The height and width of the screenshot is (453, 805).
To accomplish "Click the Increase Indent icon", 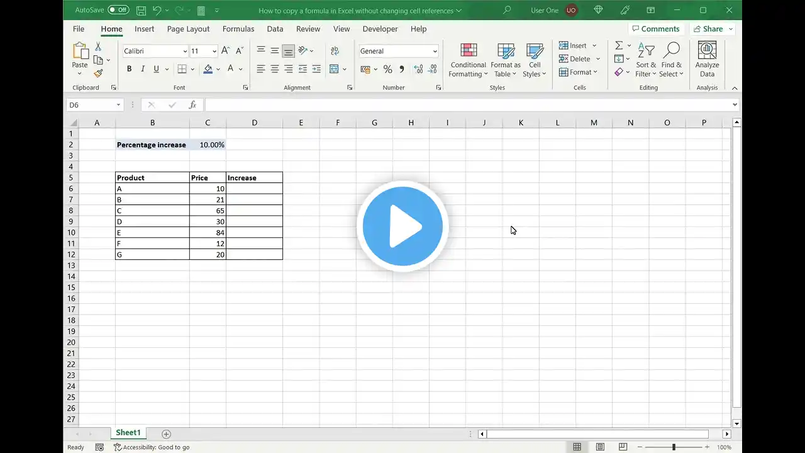I will pyautogui.click(x=316, y=69).
